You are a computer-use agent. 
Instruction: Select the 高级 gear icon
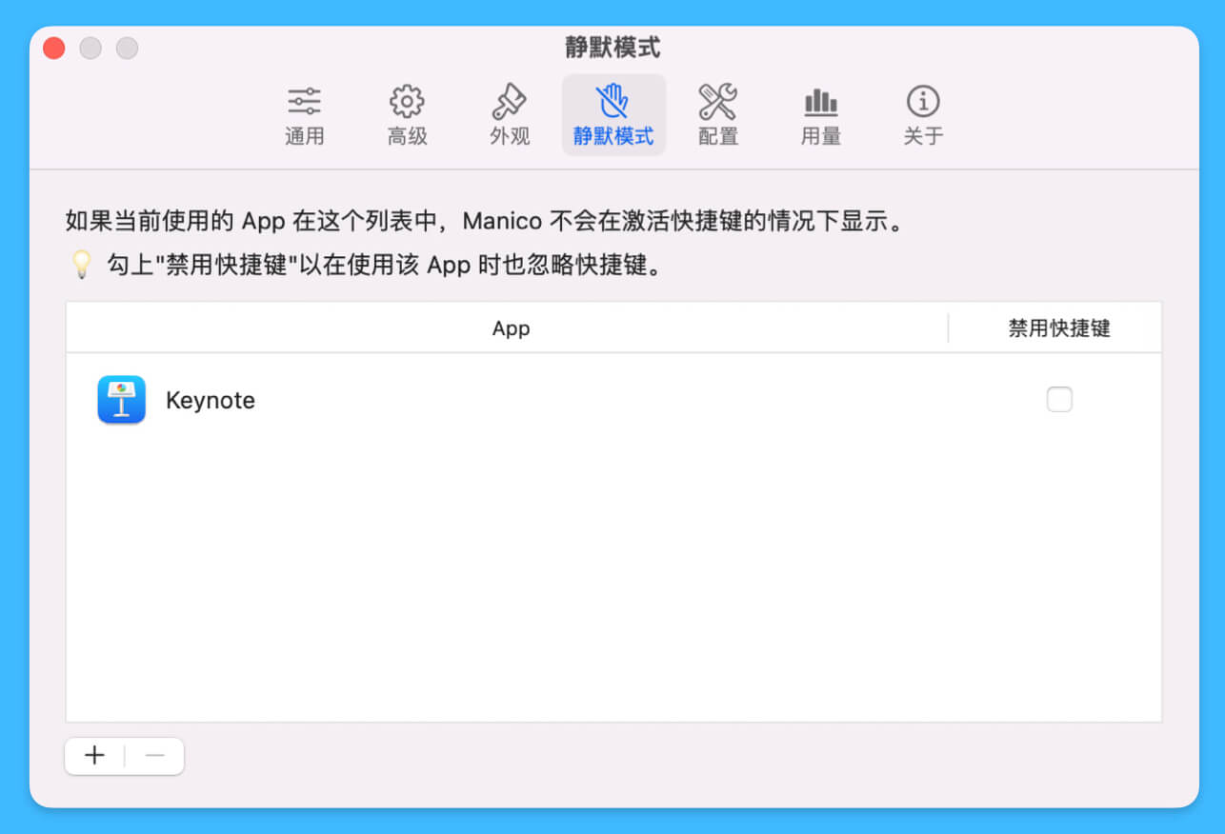(x=407, y=102)
